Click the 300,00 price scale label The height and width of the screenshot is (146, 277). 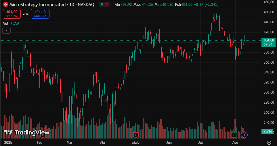[x=269, y=92]
